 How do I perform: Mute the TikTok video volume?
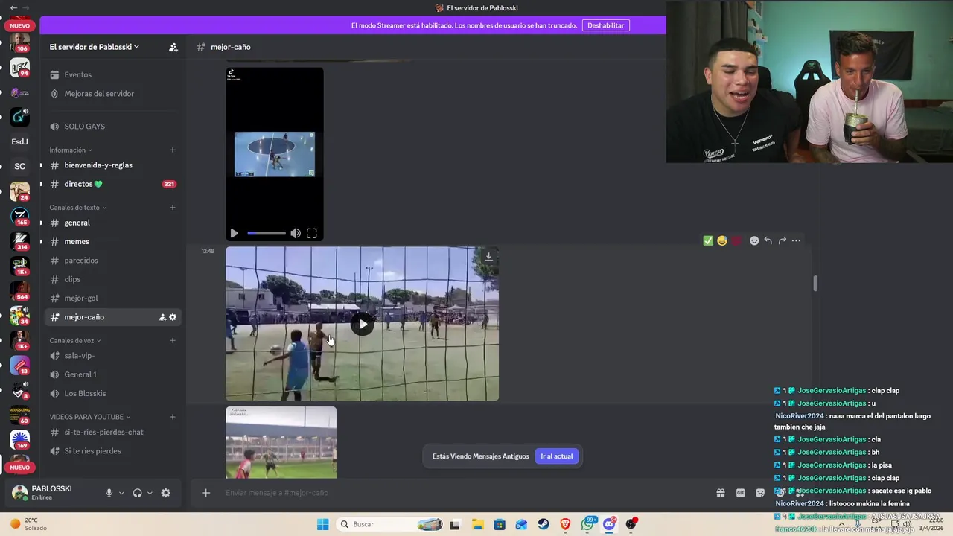[296, 233]
